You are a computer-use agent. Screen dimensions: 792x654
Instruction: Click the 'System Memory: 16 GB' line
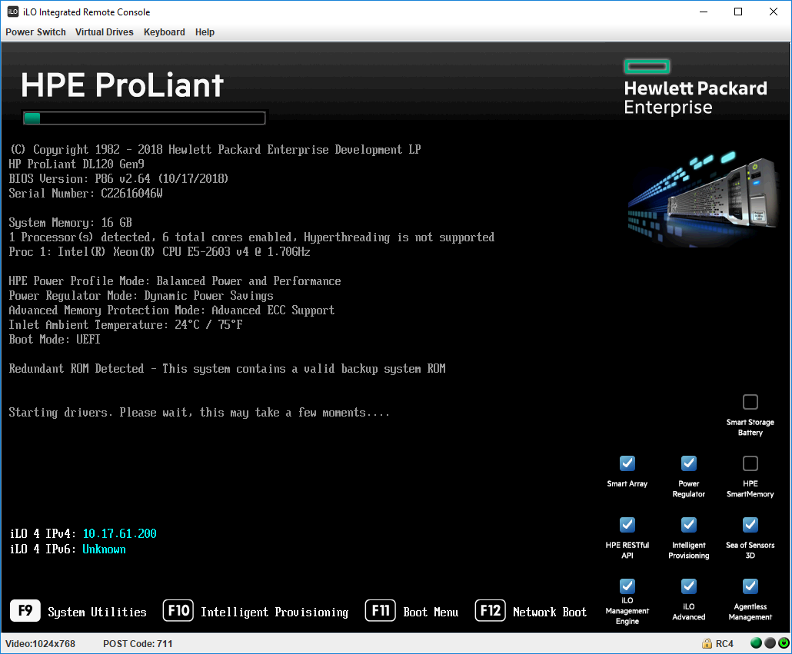click(x=70, y=223)
